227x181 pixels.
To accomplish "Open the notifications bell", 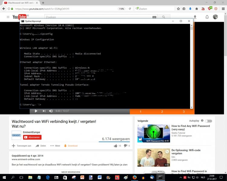I will click(207, 17).
